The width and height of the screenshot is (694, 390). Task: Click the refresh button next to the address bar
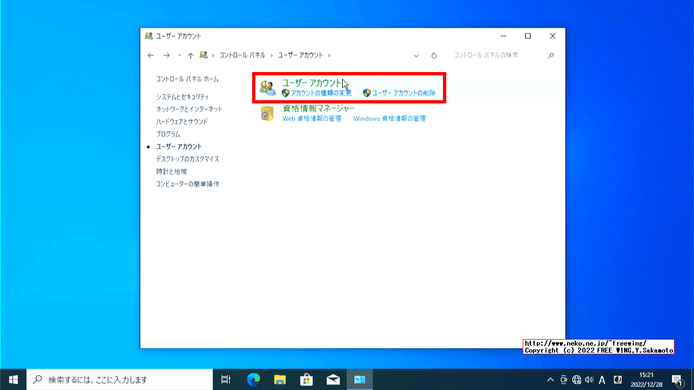[434, 55]
